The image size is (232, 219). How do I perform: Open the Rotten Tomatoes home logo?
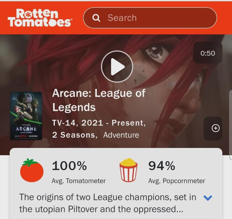40,18
